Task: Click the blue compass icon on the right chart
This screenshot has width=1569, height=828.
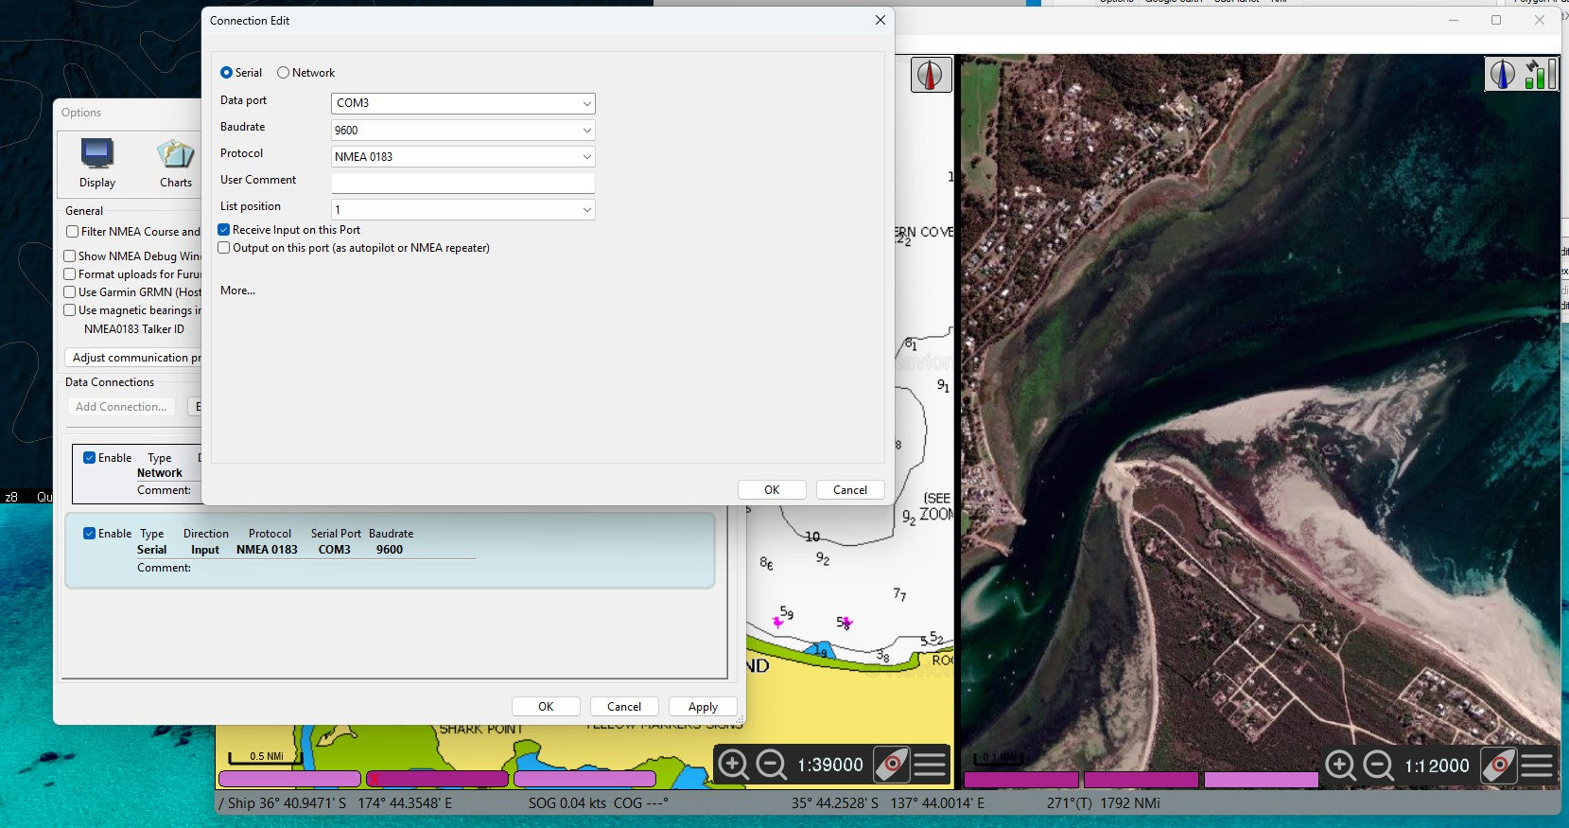Action: coord(1502,74)
